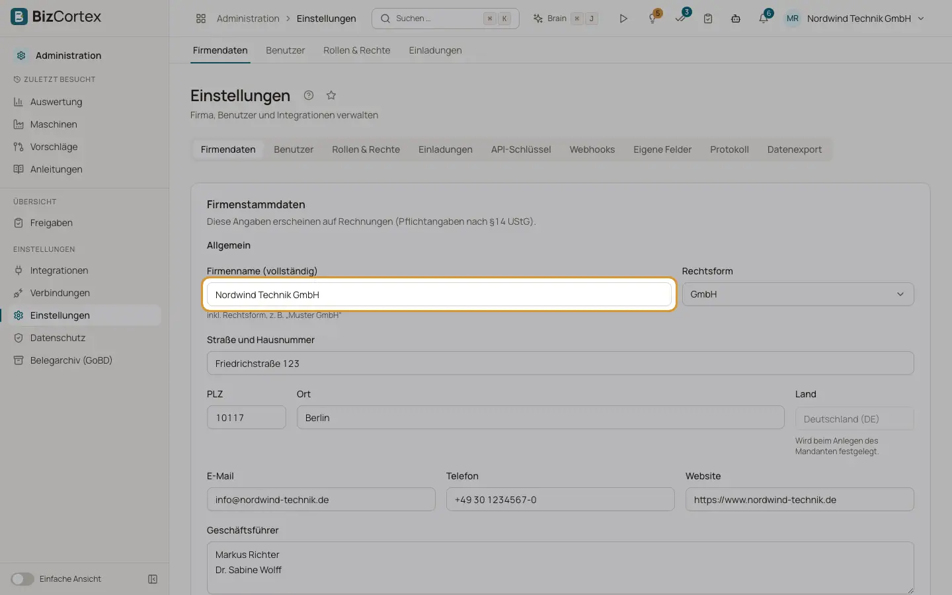Click the Ort field showing Berlin
This screenshot has height=595, width=952.
tap(541, 417)
